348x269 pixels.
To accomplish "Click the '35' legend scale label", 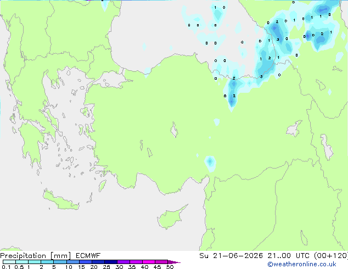I will (x=132, y=267).
